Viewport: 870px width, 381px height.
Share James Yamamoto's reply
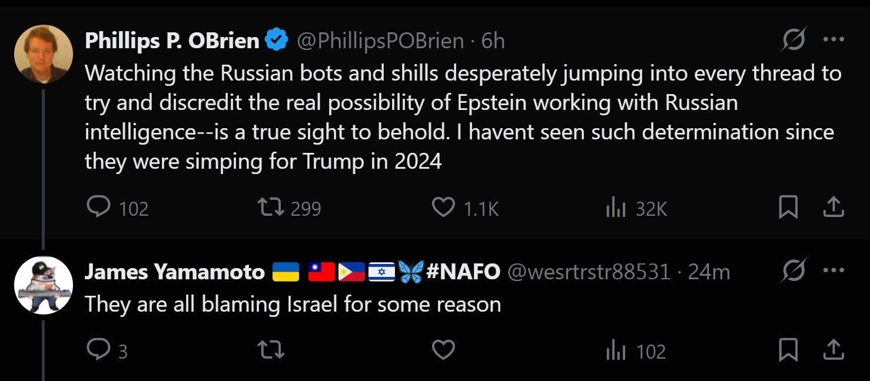[x=834, y=350]
